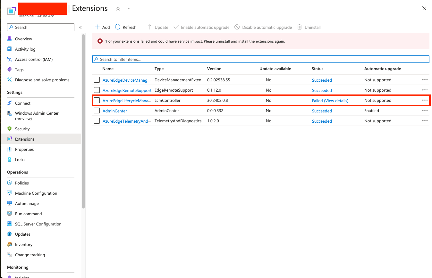Tick the AdminCenter extension checkbox
The height and width of the screenshot is (278, 432).
point(97,110)
